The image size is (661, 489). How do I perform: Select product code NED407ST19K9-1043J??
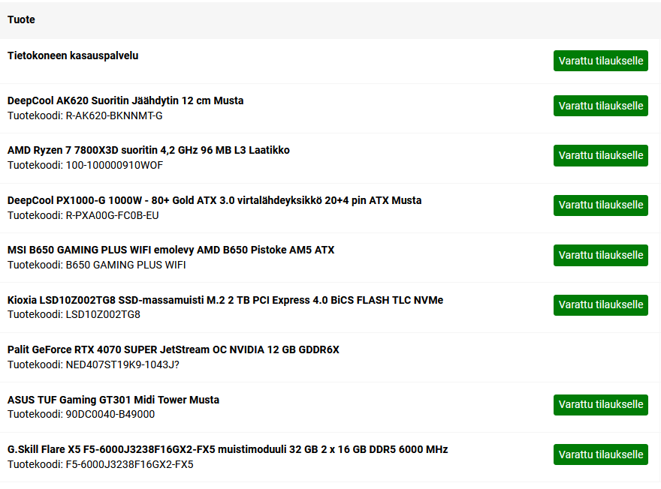(122, 364)
